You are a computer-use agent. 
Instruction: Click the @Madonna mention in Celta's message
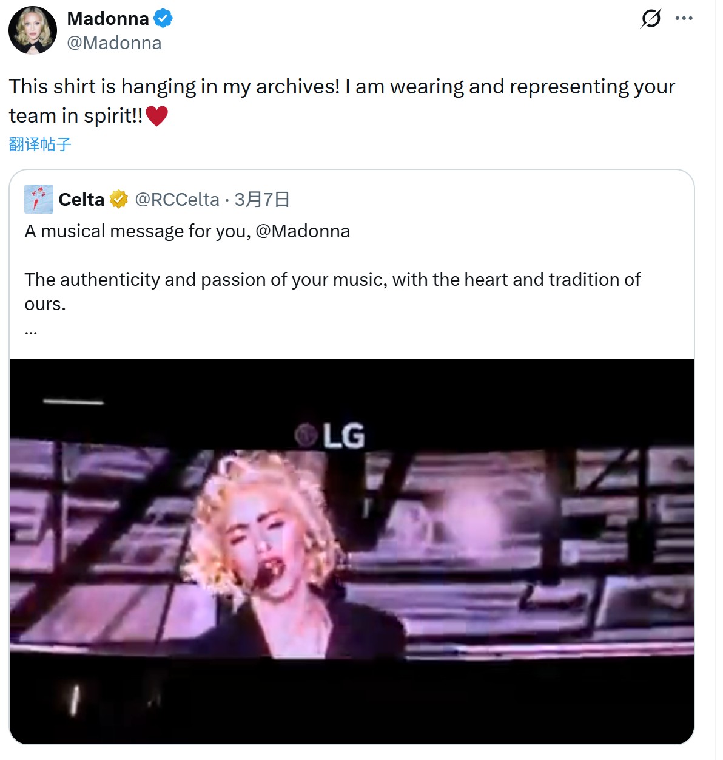pyautogui.click(x=303, y=231)
